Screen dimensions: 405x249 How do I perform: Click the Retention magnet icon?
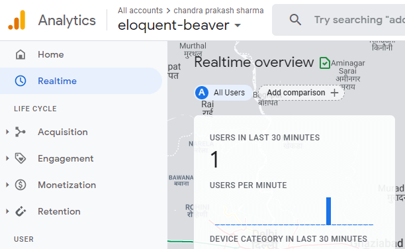click(x=21, y=211)
